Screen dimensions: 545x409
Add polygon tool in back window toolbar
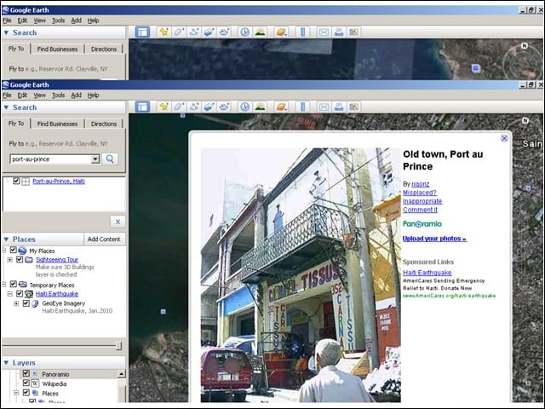tap(179, 32)
